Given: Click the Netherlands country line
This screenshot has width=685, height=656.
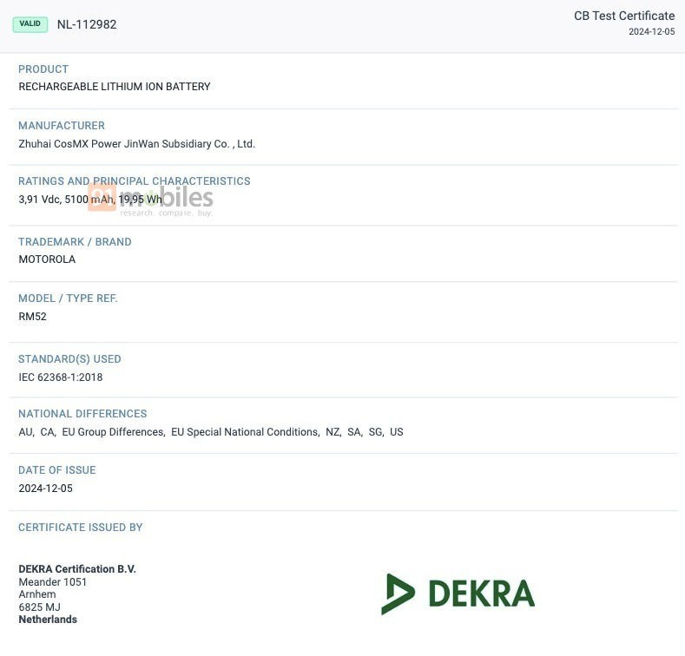Looking at the screenshot, I should coord(48,619).
